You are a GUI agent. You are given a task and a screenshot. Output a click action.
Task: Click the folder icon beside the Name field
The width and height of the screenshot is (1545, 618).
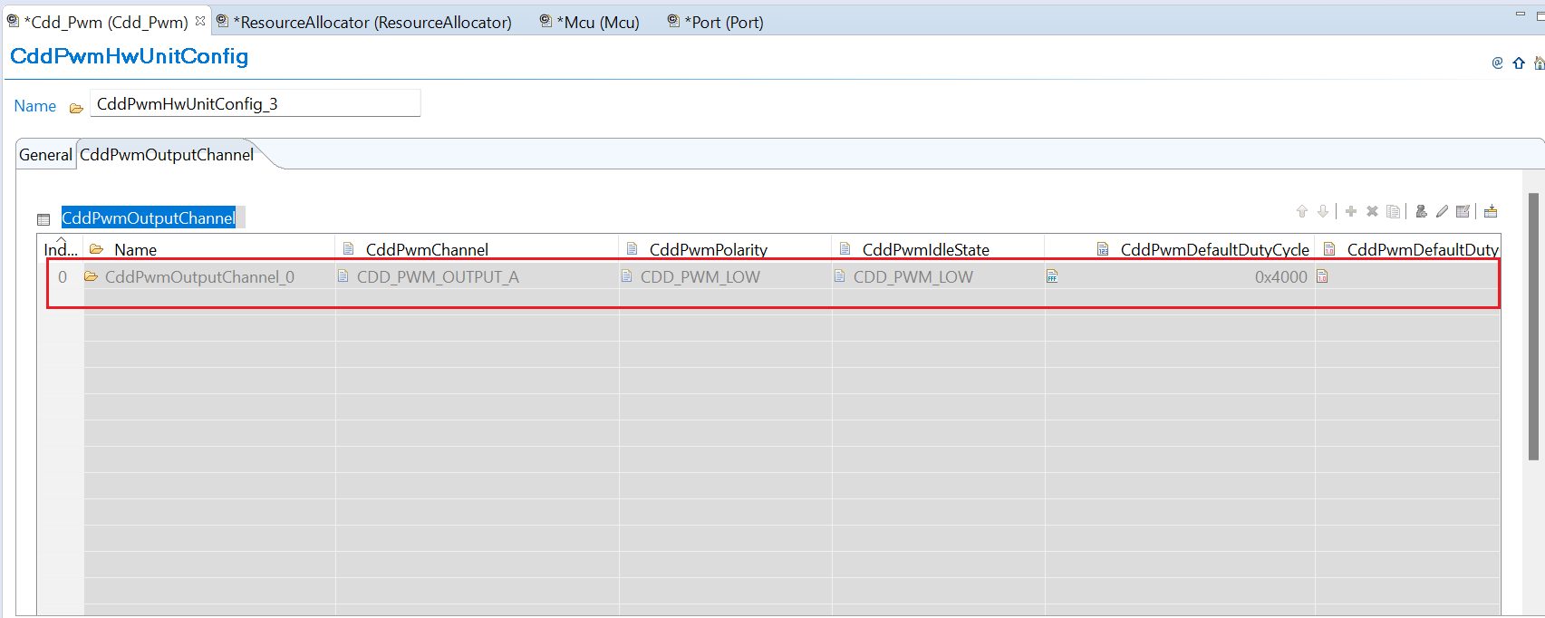76,108
